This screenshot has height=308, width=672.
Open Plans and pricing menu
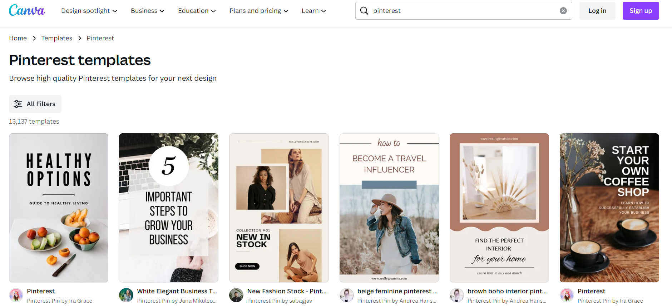[258, 11]
